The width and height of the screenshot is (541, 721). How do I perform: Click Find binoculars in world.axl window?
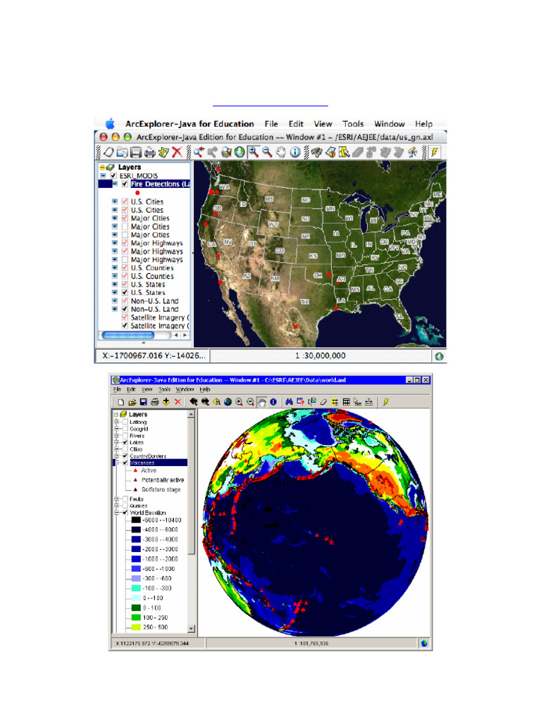tap(289, 402)
